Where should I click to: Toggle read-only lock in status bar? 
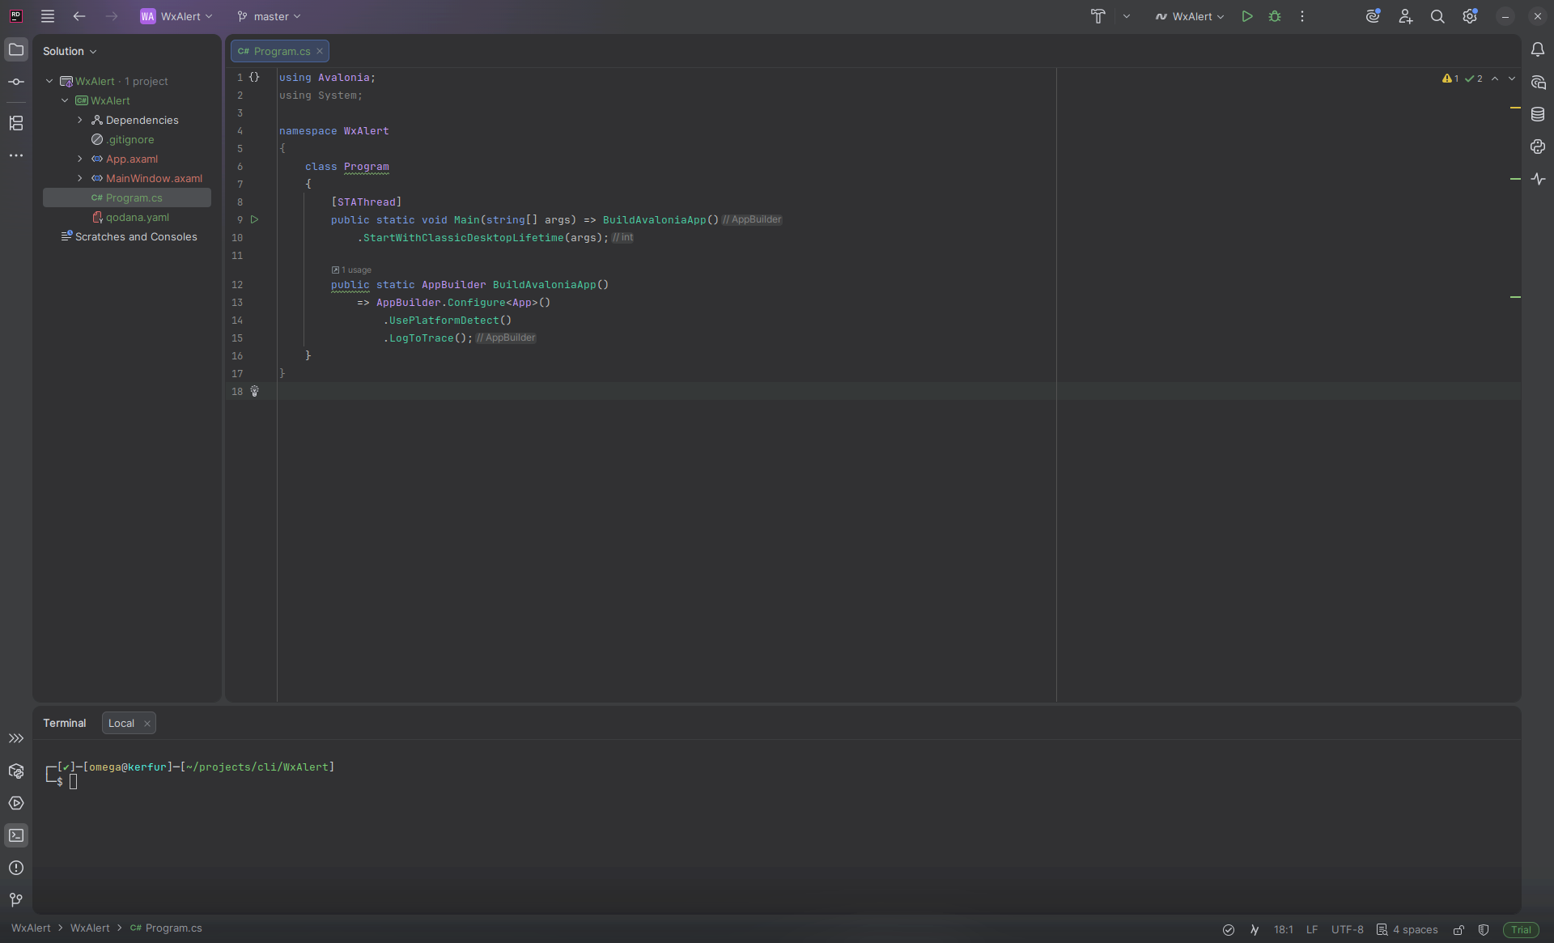pos(1458,929)
